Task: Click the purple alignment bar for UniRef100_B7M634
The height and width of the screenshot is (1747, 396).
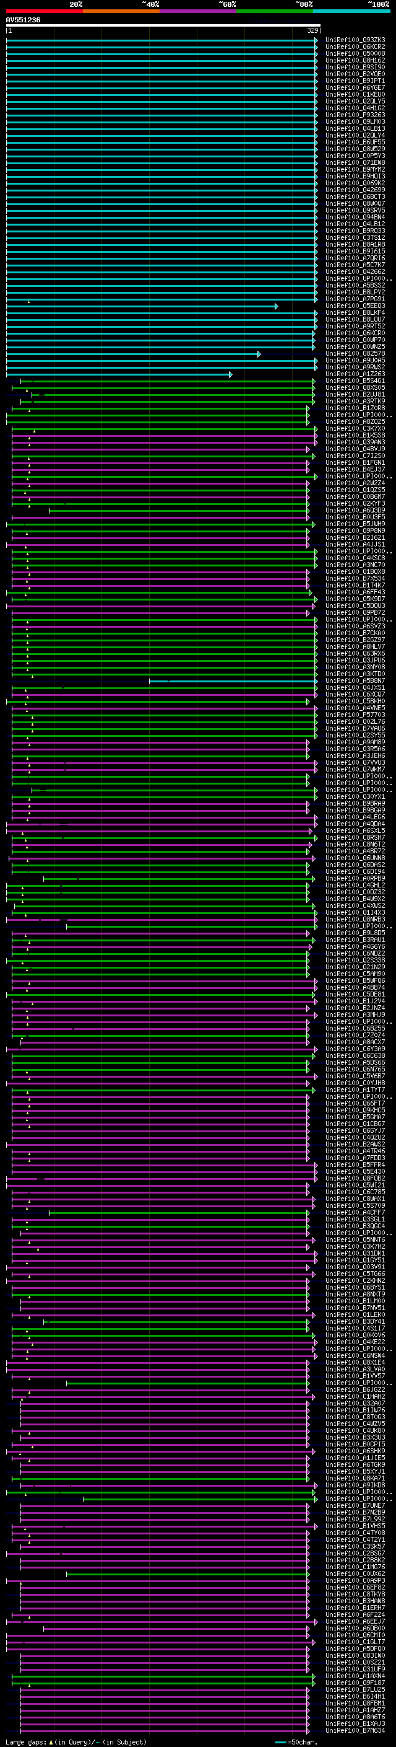Action: tap(165, 1730)
